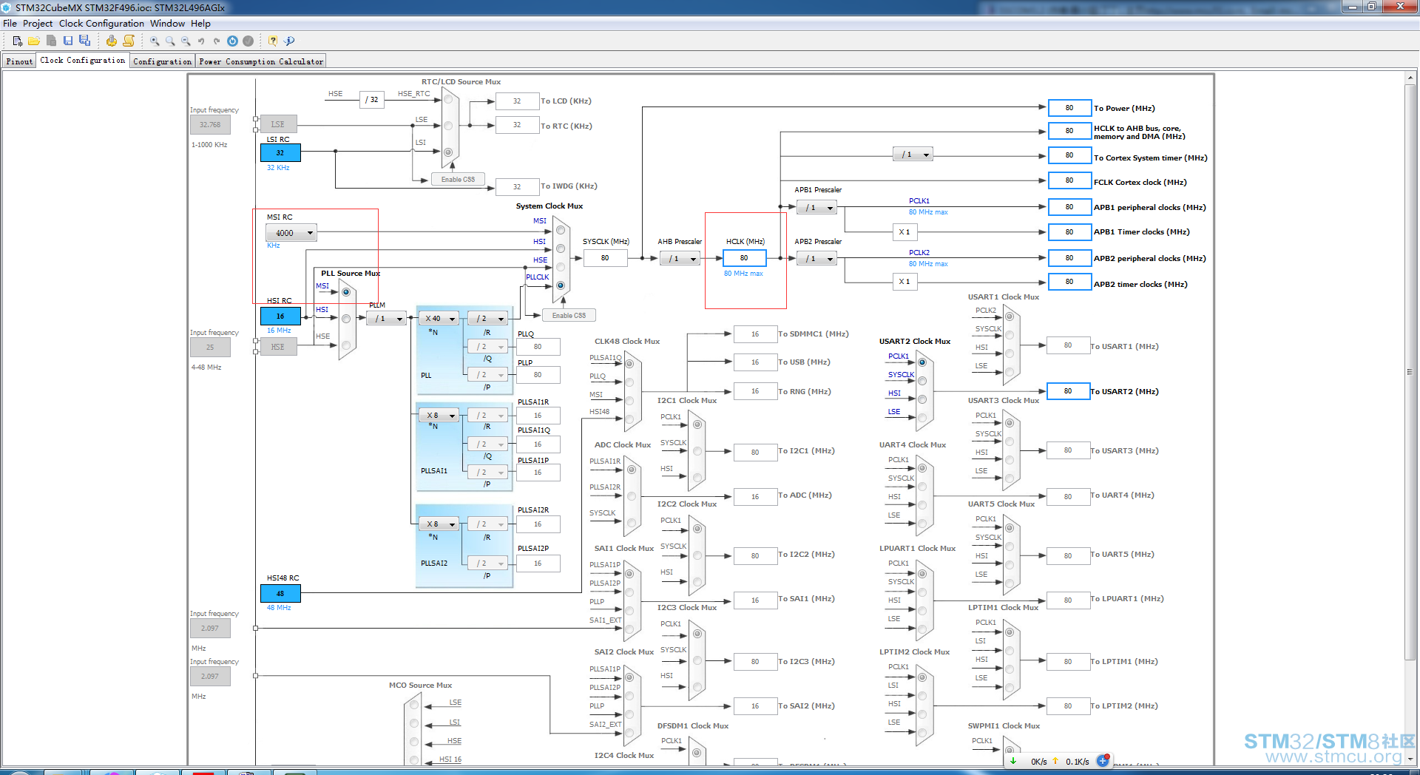Open help via the question mark icon

[273, 41]
